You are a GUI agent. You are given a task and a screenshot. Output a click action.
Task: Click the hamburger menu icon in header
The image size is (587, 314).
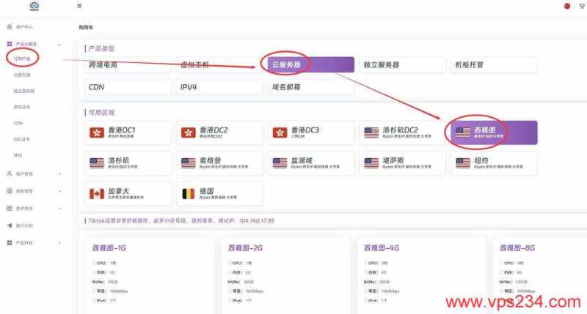(x=79, y=6)
